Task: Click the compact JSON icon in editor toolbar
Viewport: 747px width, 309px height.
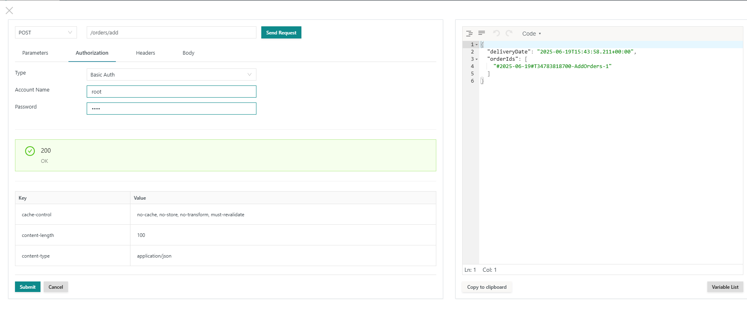Action: [x=482, y=33]
